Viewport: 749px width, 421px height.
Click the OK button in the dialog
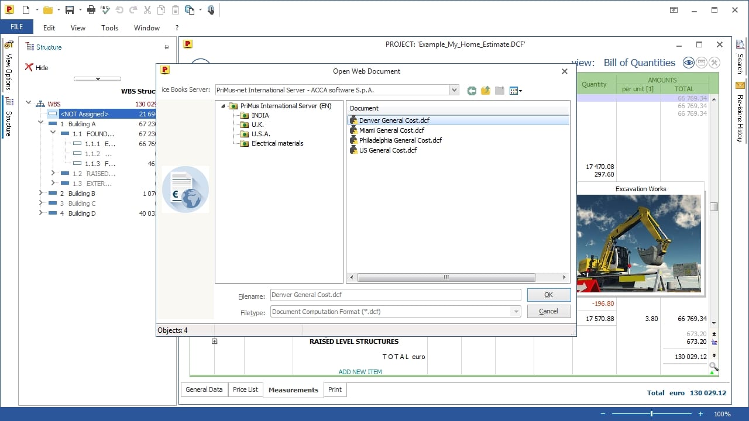click(549, 295)
